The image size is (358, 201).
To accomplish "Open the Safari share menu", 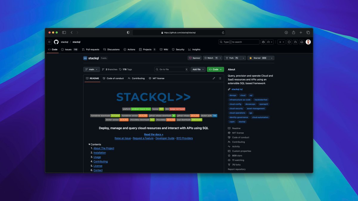I will 294,32.
